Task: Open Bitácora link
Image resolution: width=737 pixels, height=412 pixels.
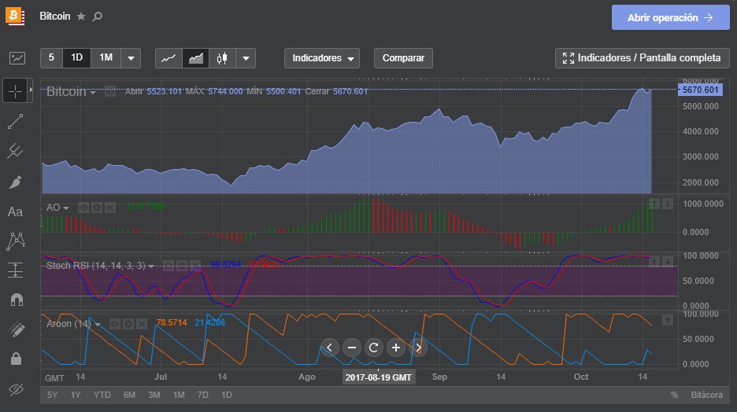Action: [x=706, y=395]
